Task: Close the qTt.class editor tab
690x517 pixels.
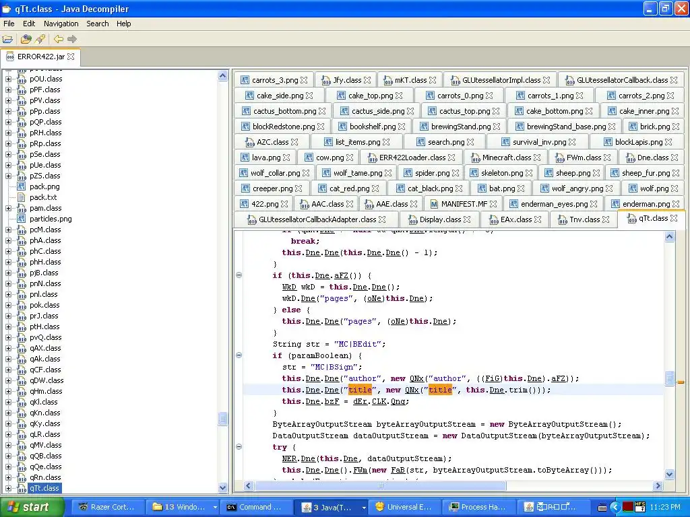Action: [x=674, y=218]
